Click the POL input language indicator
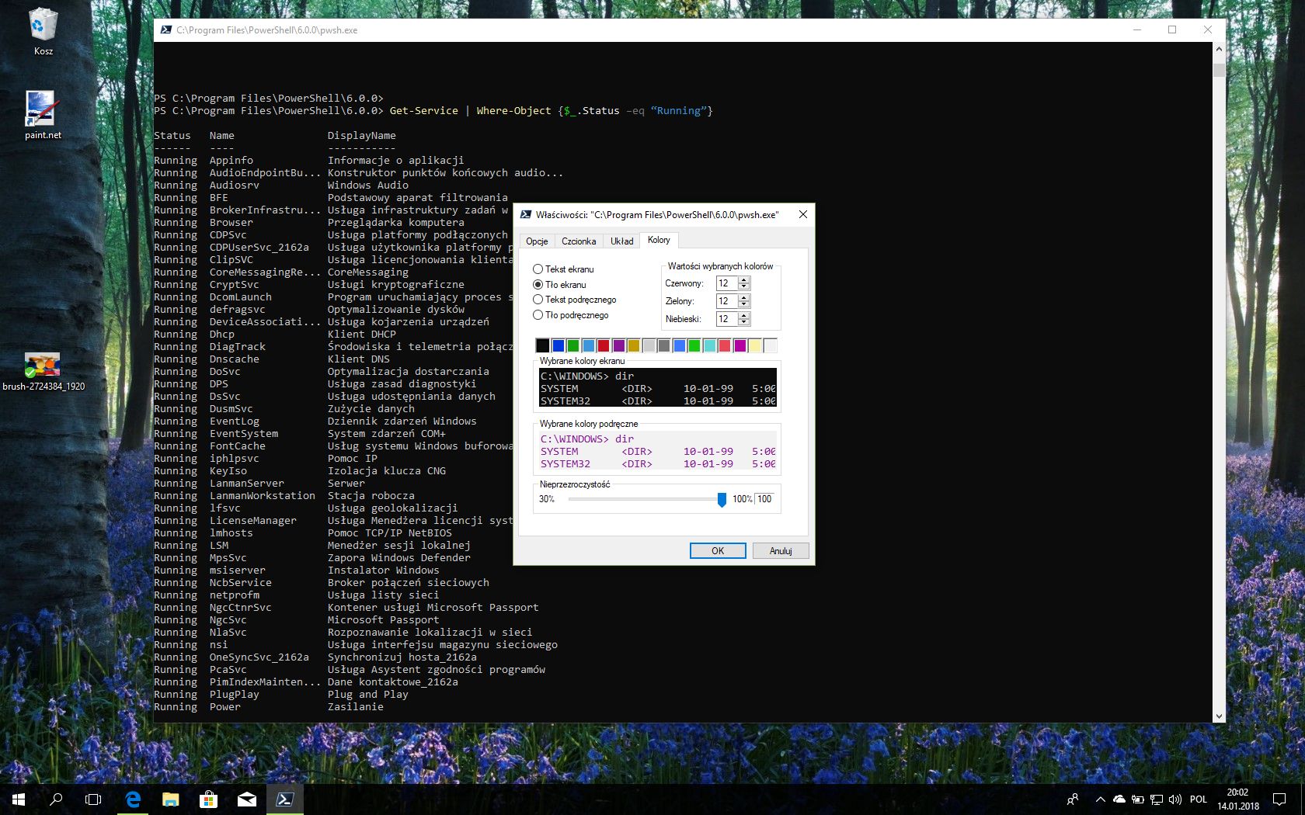This screenshot has width=1305, height=815. [x=1199, y=799]
